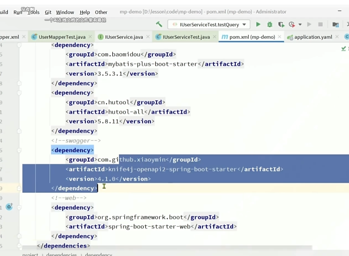The height and width of the screenshot is (256, 349).
Task: Collapse the spring-boot-starter-web dependency fold marker
Action: click(x=19, y=208)
